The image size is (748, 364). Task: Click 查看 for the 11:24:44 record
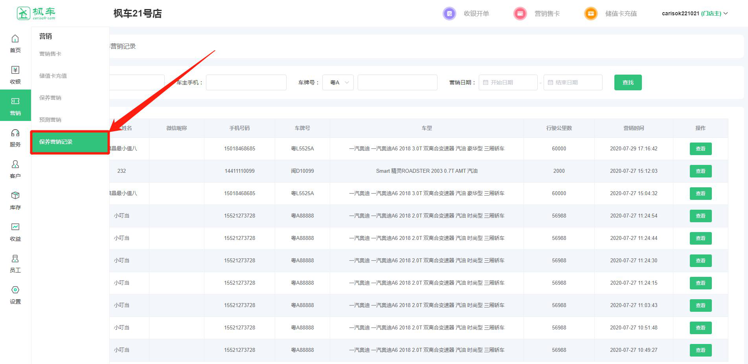[x=700, y=238]
